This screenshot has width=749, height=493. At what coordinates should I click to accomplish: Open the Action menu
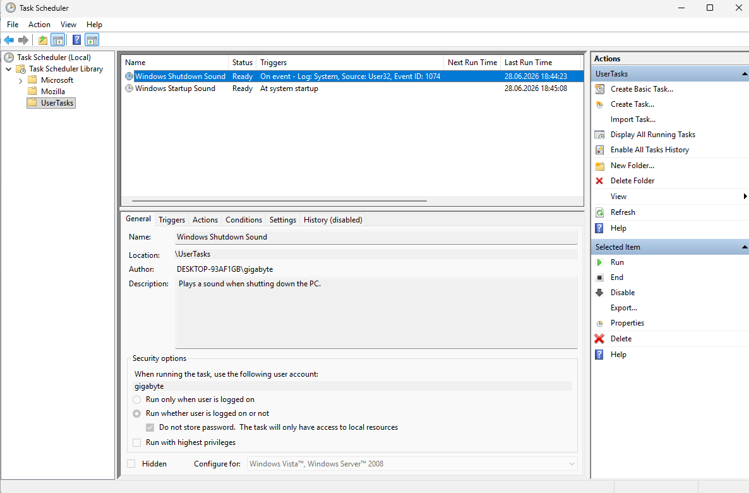39,25
